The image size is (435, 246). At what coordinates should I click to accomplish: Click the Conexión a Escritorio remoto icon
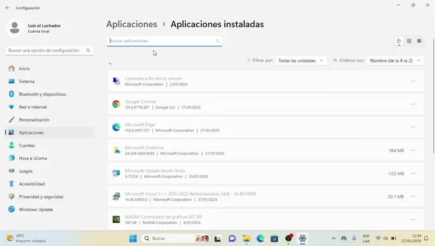click(116, 81)
